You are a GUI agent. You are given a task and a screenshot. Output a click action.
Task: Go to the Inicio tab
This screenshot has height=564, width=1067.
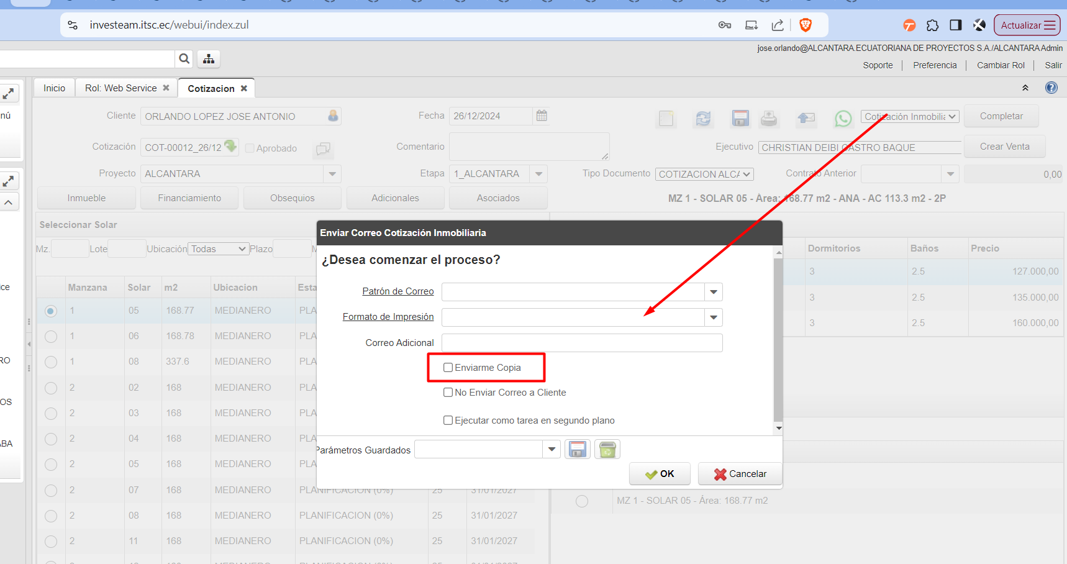tap(54, 88)
